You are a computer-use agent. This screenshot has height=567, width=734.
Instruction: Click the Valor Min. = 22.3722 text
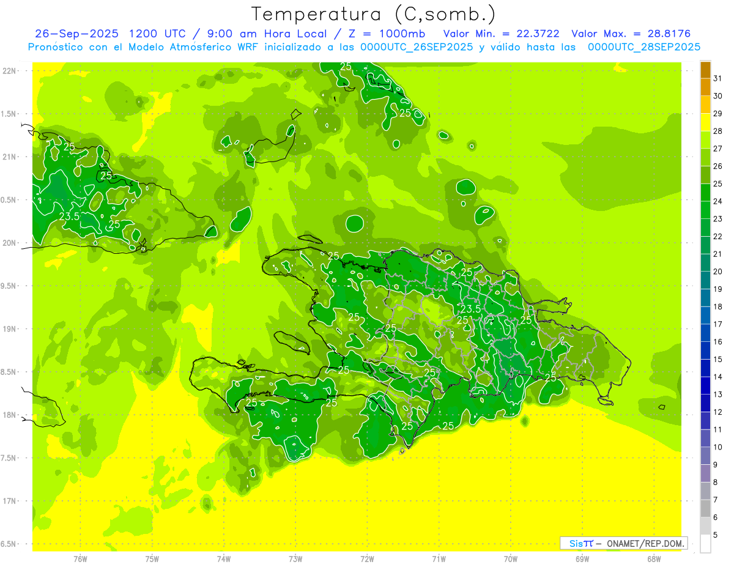pyautogui.click(x=501, y=34)
